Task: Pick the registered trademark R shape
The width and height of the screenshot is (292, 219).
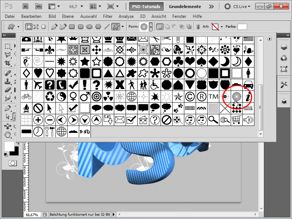Action: 202,97
